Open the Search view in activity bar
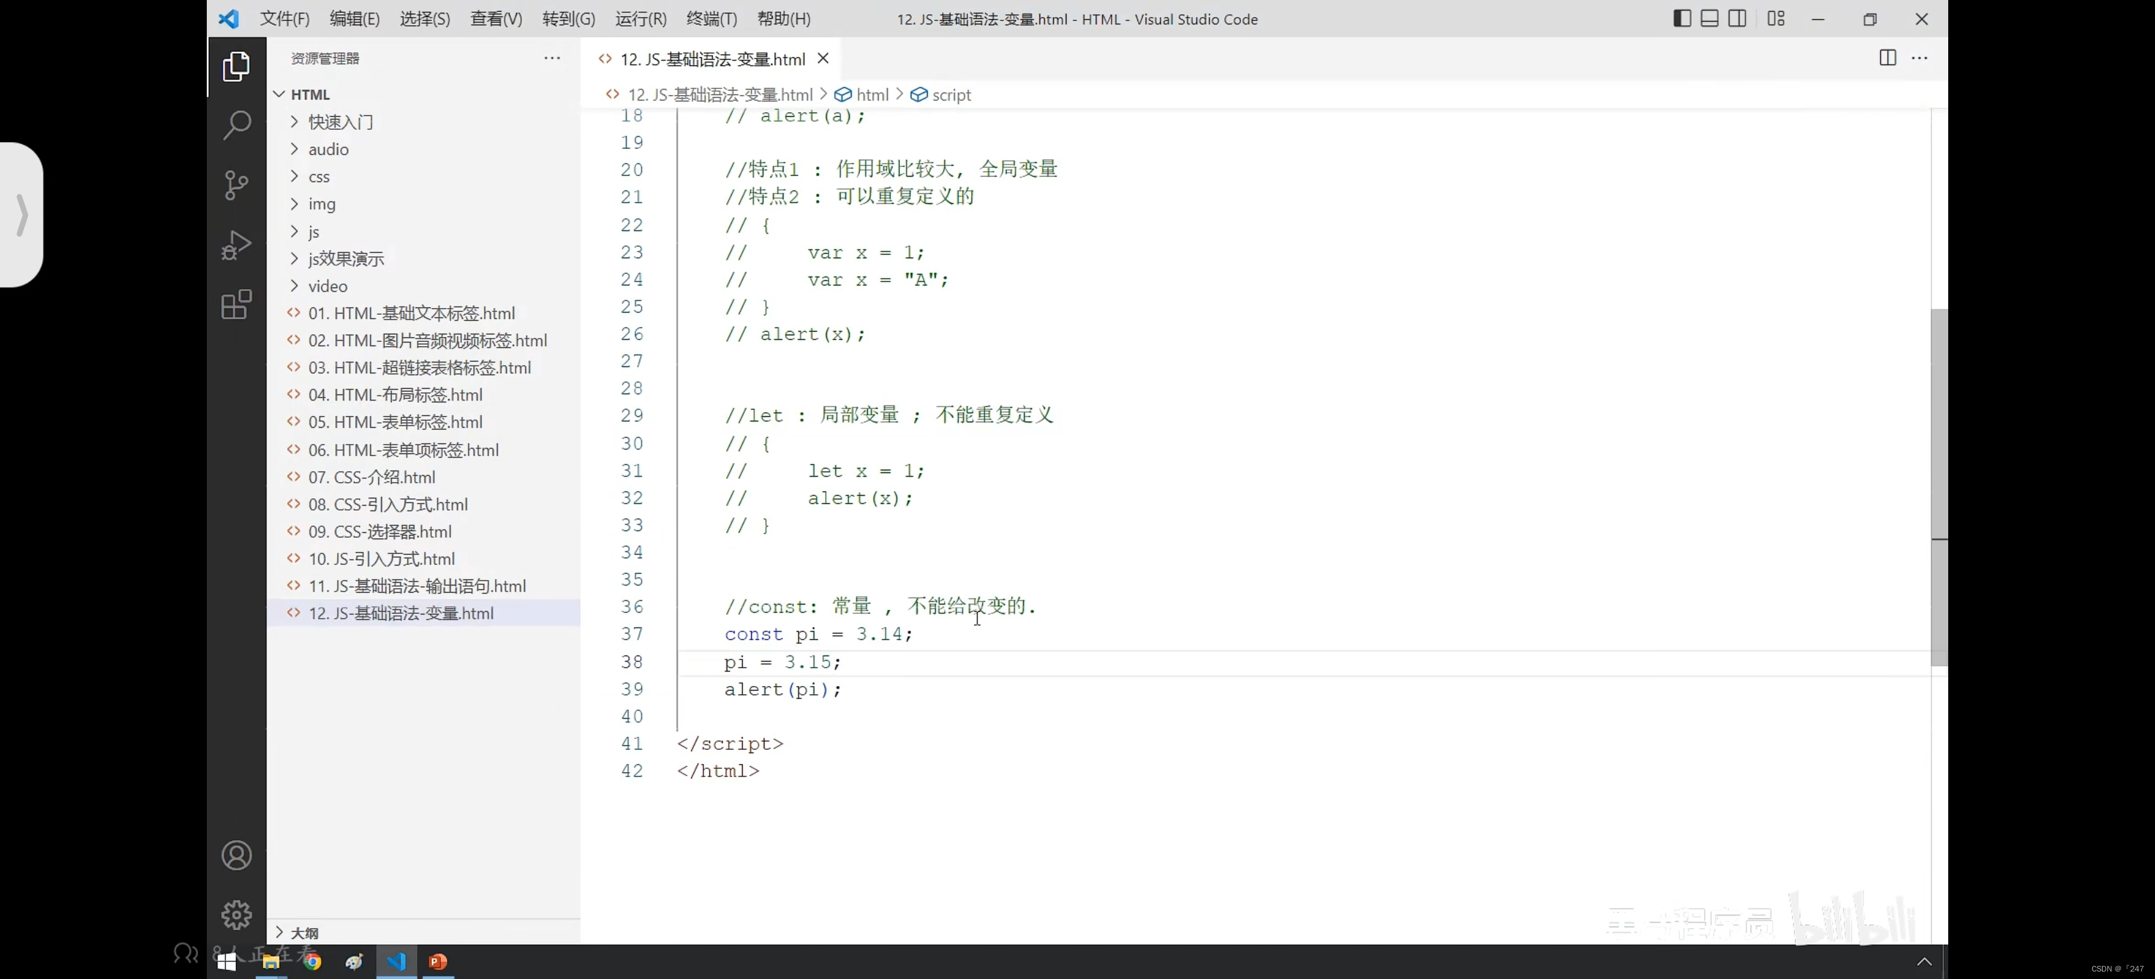This screenshot has width=2155, height=979. coord(237,125)
